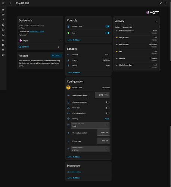The width and height of the screenshot is (171, 187).
Task: Open the Indicator color mode dropdown
Action: pos(90,125)
